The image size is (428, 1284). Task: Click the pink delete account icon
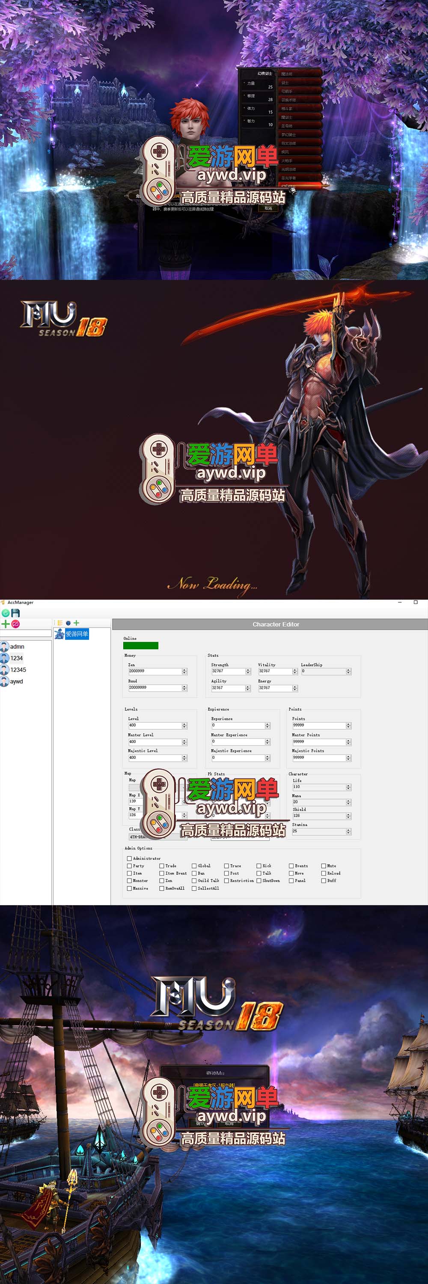coord(15,624)
